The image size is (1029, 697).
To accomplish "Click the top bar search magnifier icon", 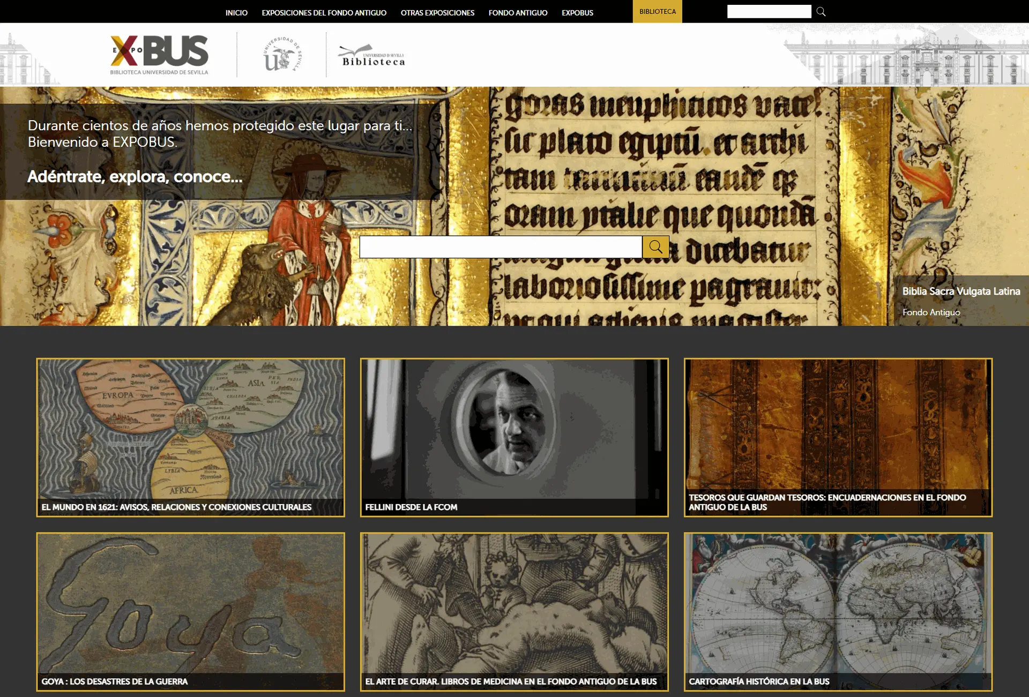I will pyautogui.click(x=821, y=11).
